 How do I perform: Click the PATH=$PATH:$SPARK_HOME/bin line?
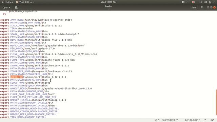(24, 37)
